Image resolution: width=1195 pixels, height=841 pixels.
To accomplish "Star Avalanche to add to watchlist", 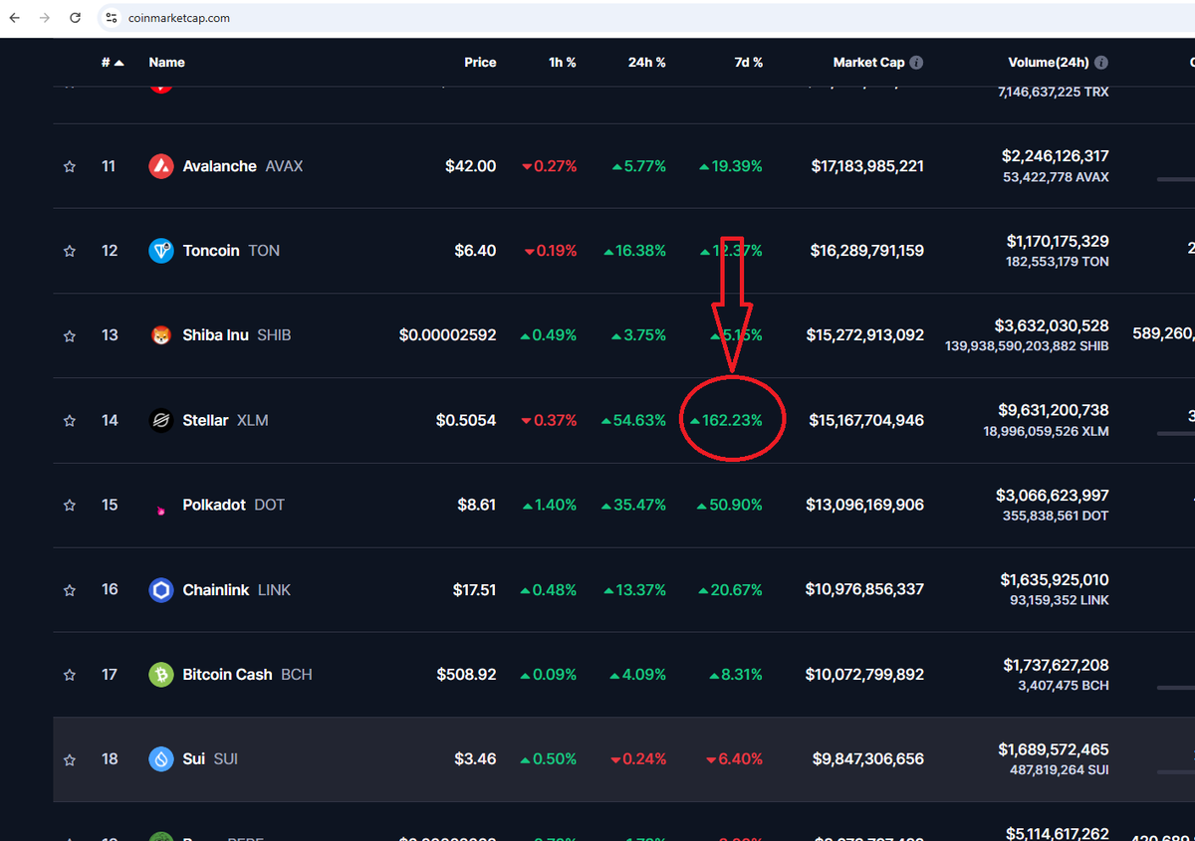I will point(70,166).
